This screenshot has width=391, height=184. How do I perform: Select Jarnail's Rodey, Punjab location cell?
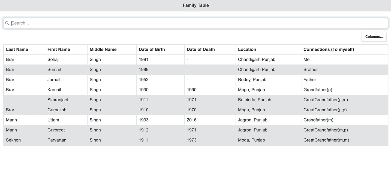tap(252, 80)
